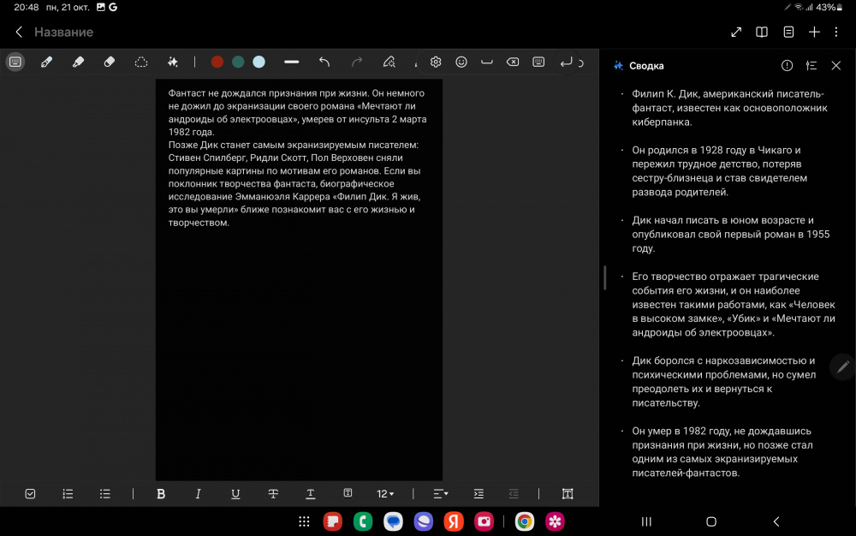Open reading mode with the book icon
Screen dimensions: 856x536
click(761, 32)
